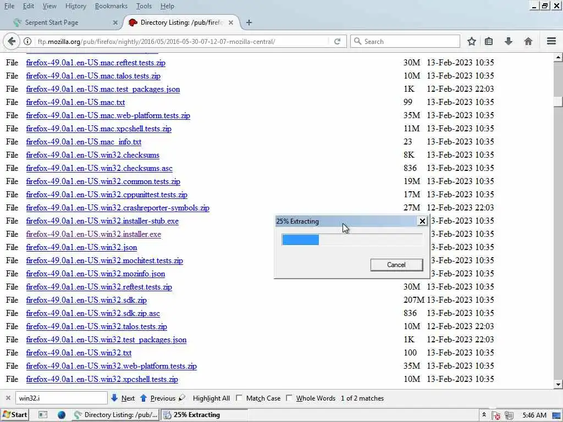This screenshot has width=563, height=422.
Task: Open the View menu
Action: [x=49, y=6]
